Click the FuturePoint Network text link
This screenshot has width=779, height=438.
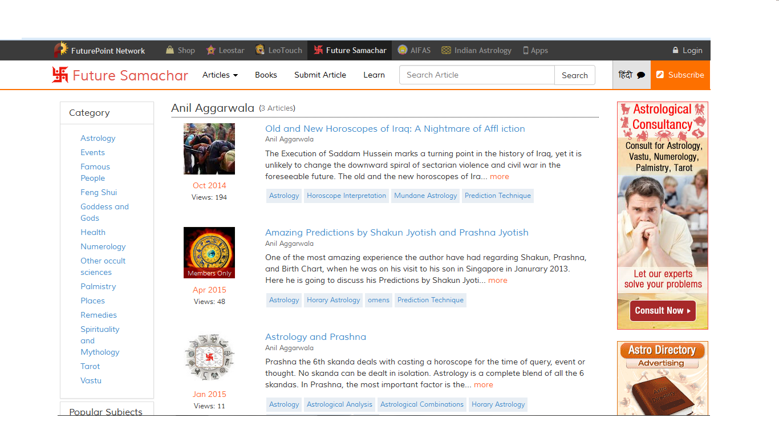[108, 51]
